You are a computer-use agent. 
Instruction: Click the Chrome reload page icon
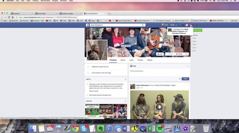(x=9, y=17)
